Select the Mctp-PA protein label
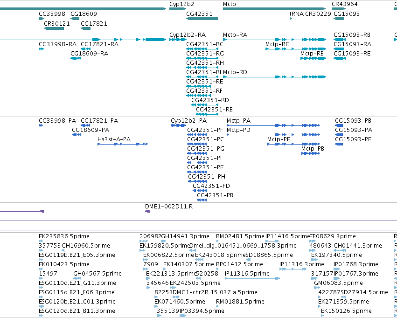This screenshot has width=397, height=318. tap(239, 121)
